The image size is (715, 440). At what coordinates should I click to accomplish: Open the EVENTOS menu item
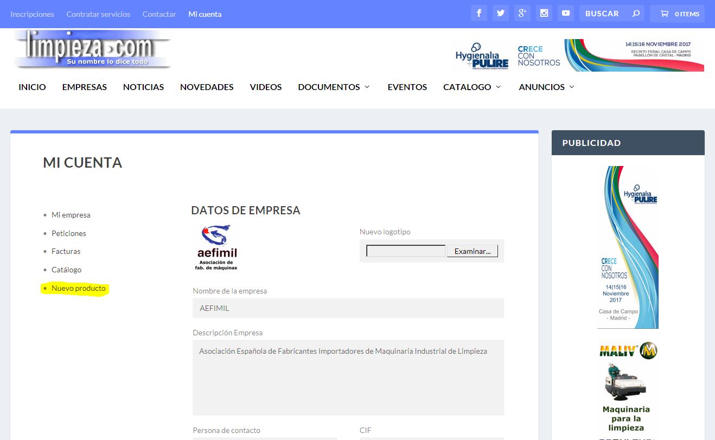(407, 87)
